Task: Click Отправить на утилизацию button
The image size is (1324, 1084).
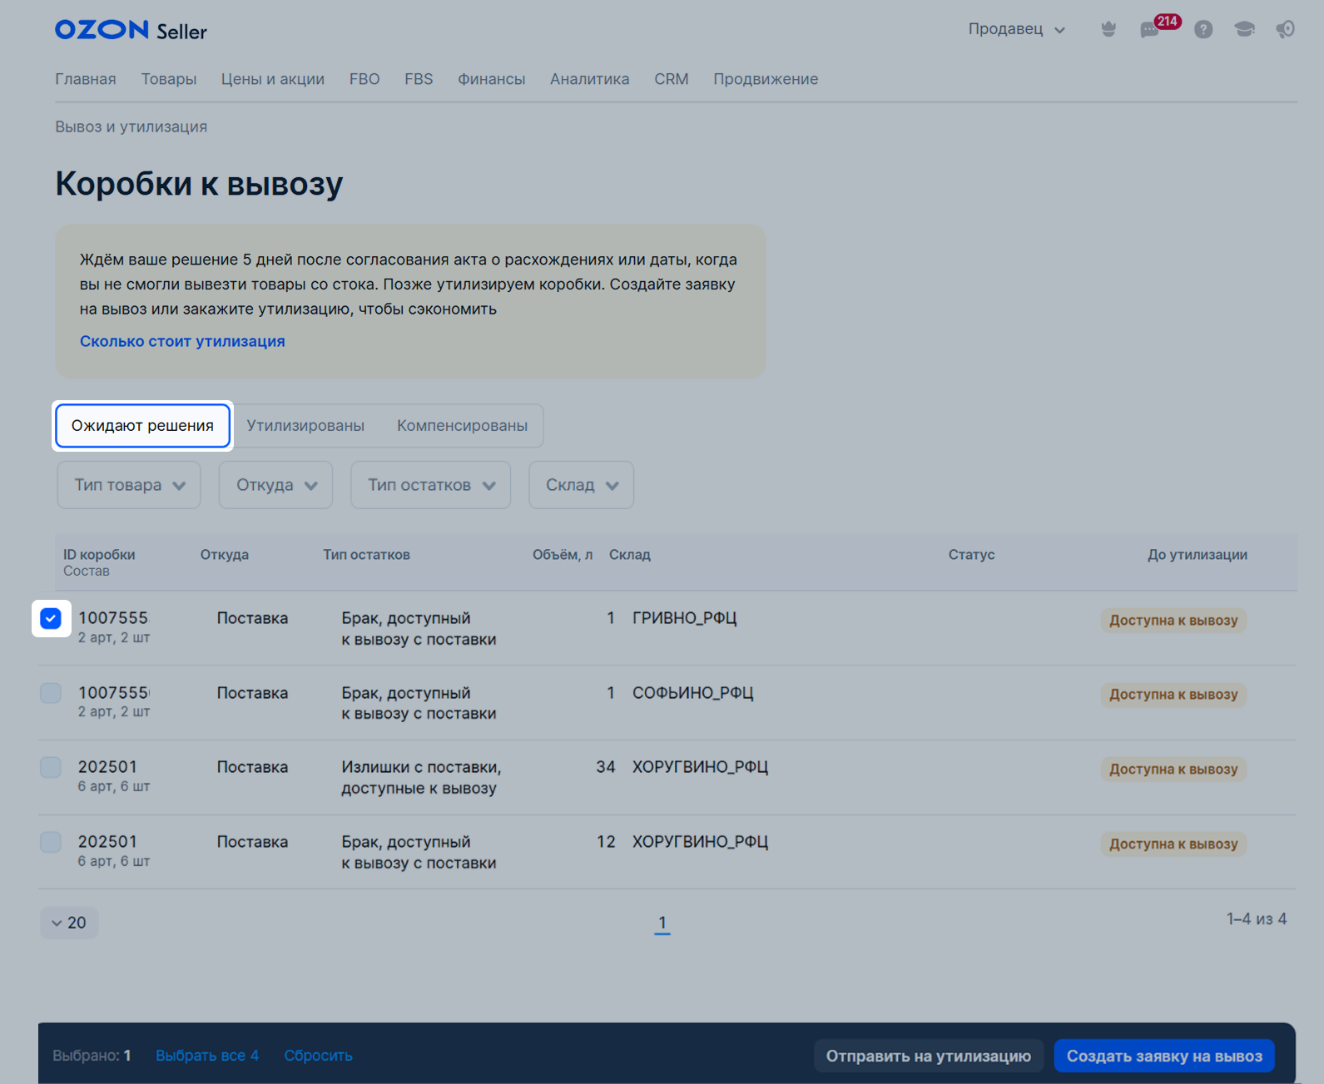Action: click(929, 1056)
